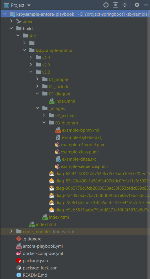Image resolution: width=150 pixels, height=279 pixels.
Task: Select README.md file name
Action: [35, 275]
